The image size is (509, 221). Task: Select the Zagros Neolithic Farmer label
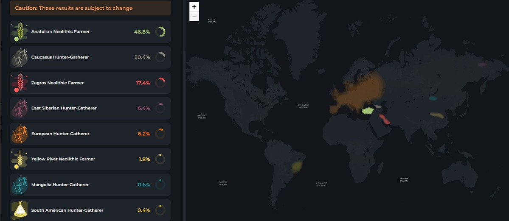[x=57, y=83]
